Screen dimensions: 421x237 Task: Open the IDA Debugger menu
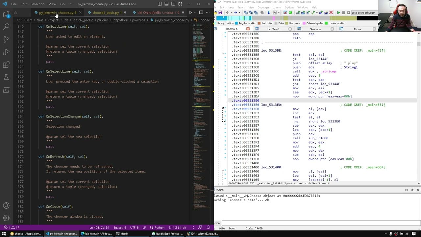263,7
